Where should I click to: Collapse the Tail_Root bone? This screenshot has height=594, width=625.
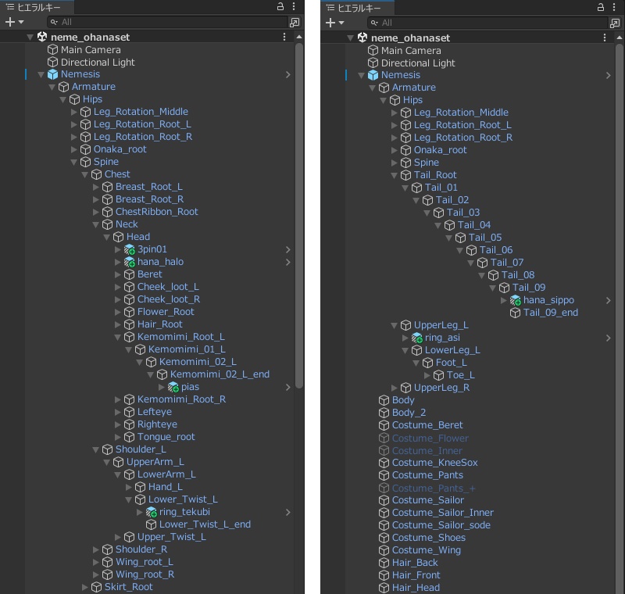pyautogui.click(x=395, y=175)
